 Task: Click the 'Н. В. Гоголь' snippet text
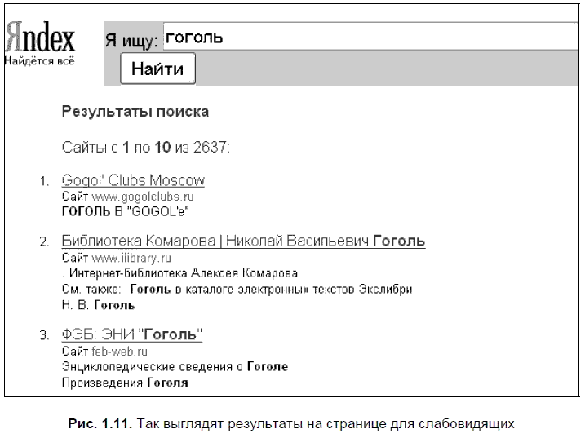coord(98,305)
